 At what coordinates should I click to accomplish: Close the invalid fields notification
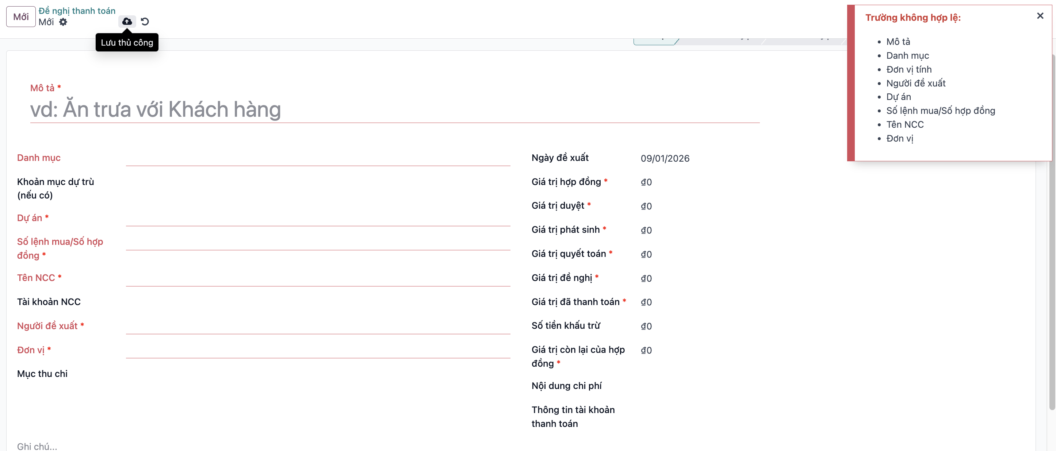1040,16
